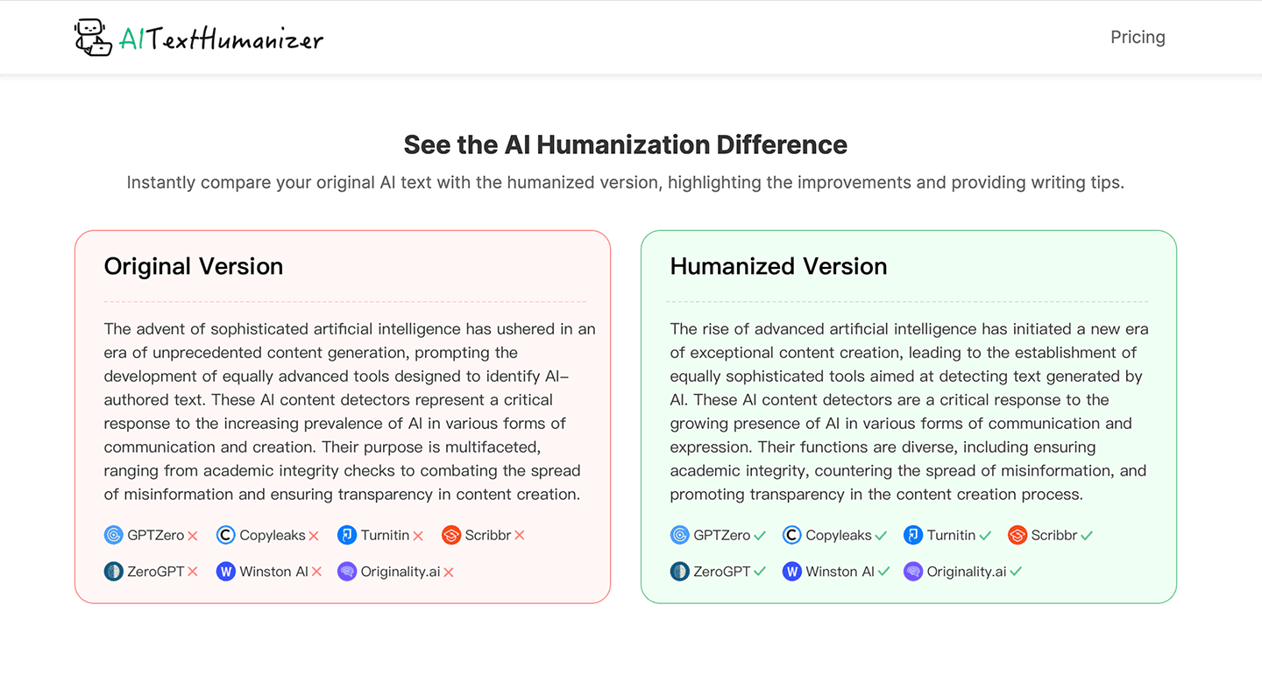Select the Copyleaks icon in Original Version

point(226,535)
